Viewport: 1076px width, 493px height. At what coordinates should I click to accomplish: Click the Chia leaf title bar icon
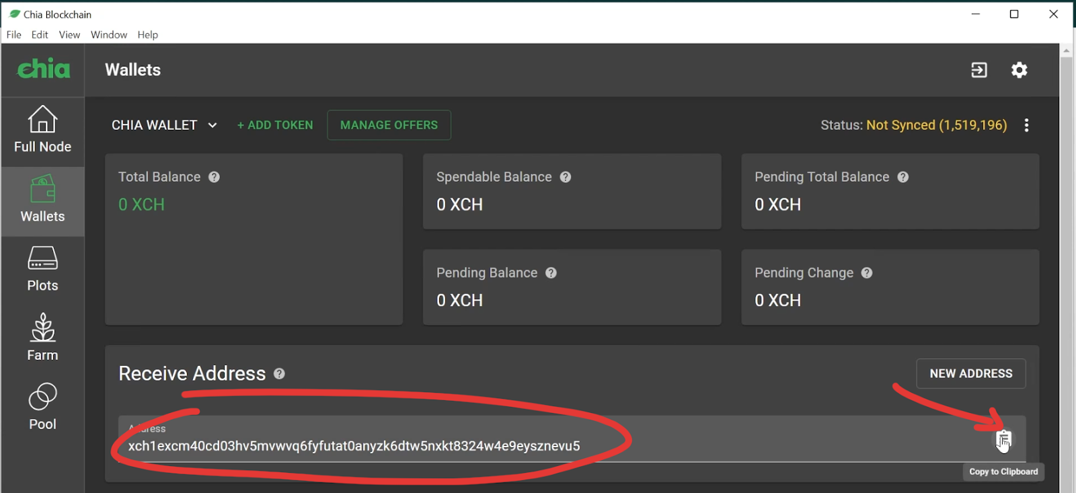click(x=14, y=13)
